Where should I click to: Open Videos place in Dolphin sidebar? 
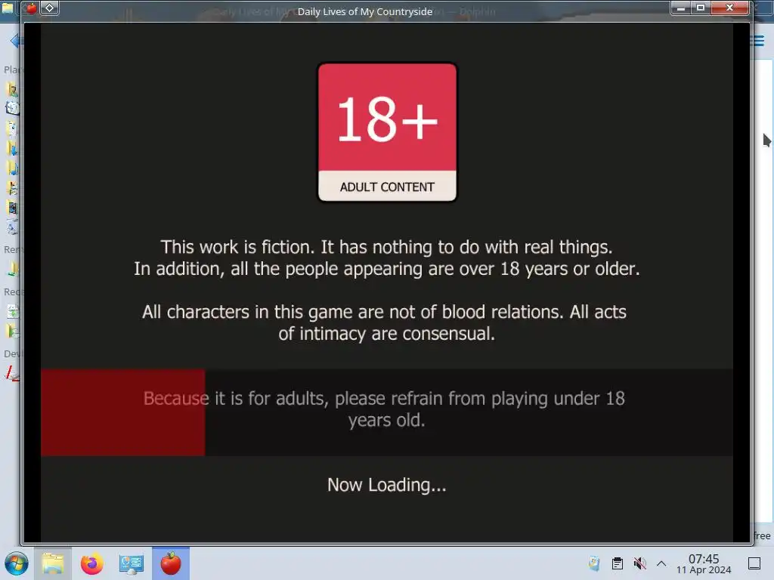pyautogui.click(x=12, y=208)
